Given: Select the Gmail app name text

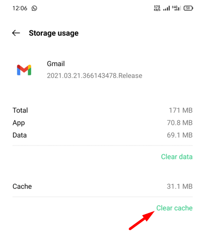Looking at the screenshot, I should [56, 63].
